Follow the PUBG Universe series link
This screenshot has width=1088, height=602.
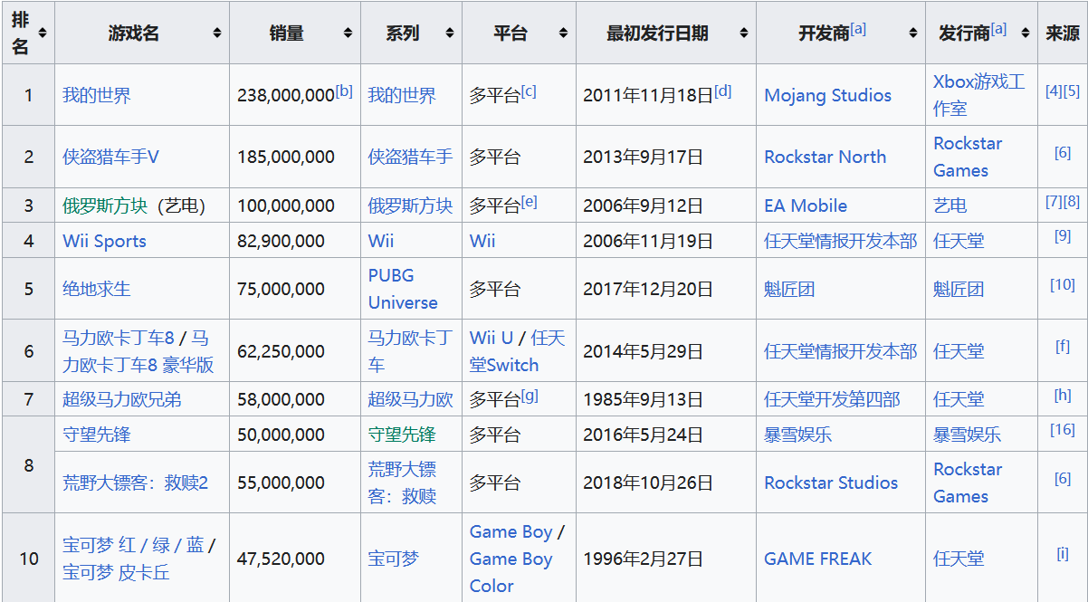[x=403, y=289]
